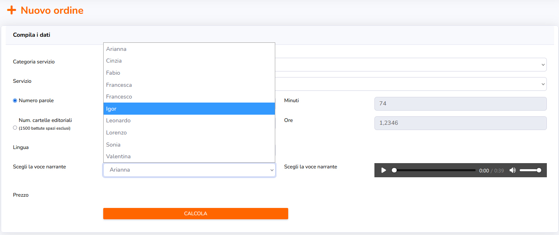Choose Lorenzo from the voice list
The width and height of the screenshot is (559, 235).
[x=189, y=132]
